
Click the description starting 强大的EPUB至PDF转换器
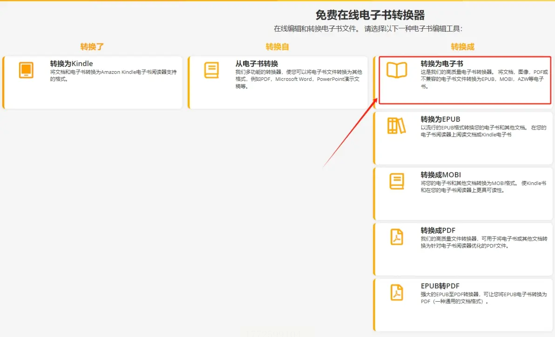(484, 298)
